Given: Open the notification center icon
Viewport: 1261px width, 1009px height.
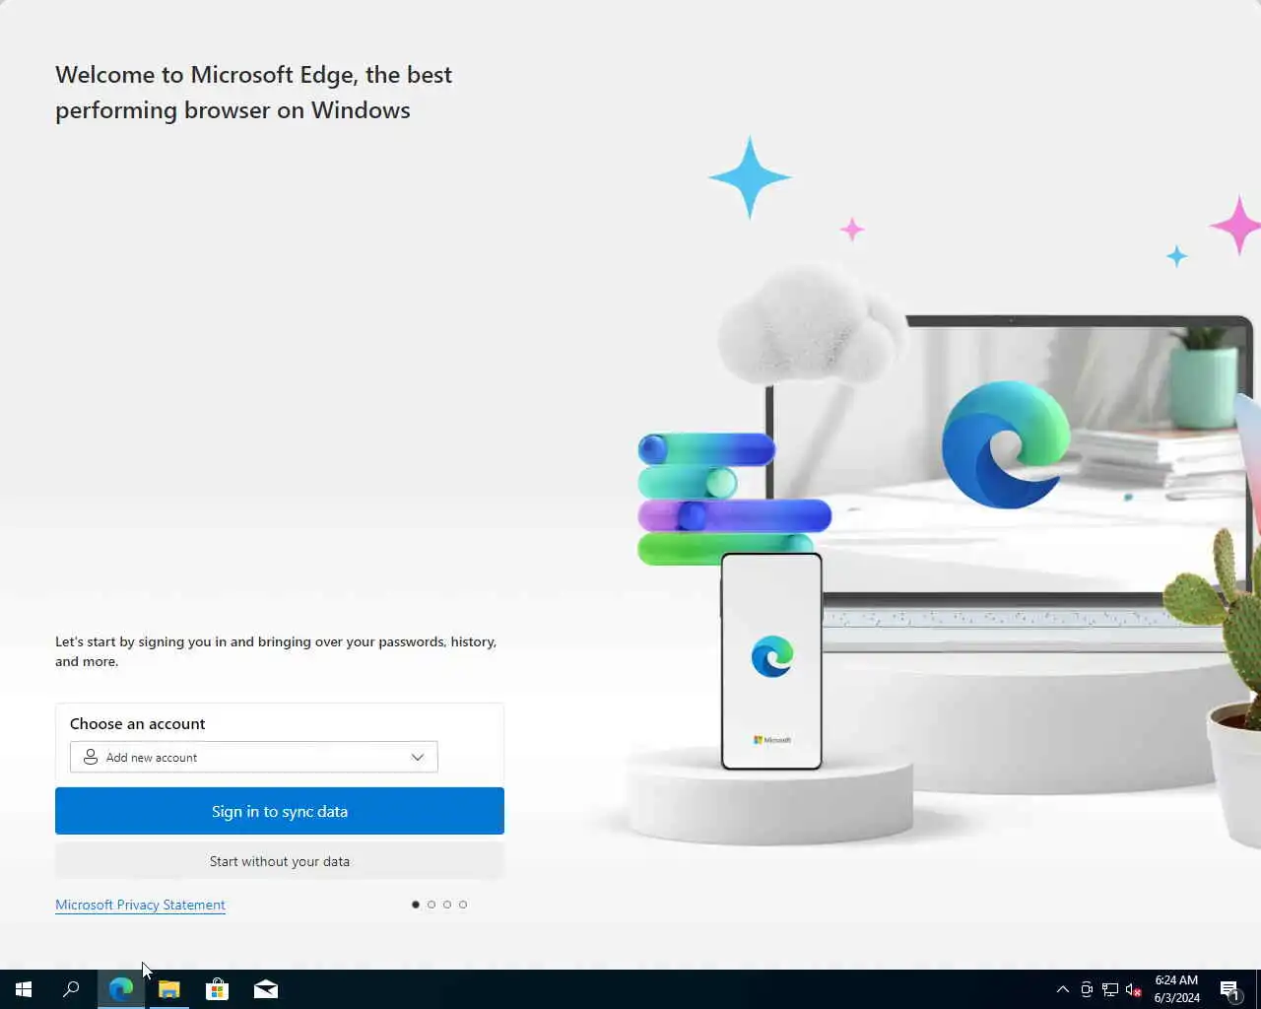Looking at the screenshot, I should pyautogui.click(x=1229, y=989).
